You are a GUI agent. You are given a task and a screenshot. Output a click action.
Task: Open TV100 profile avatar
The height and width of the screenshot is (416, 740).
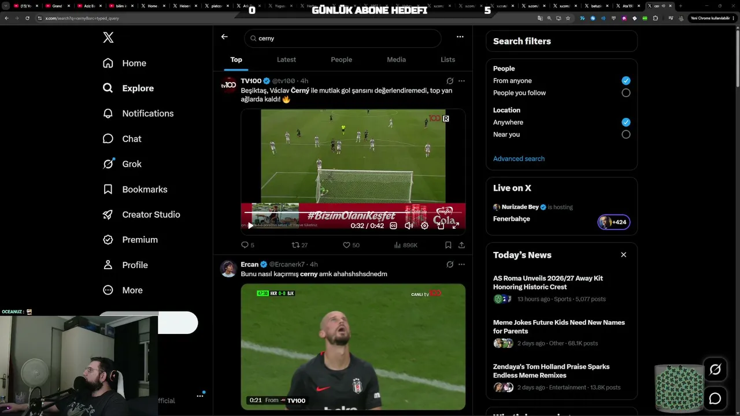tap(229, 85)
